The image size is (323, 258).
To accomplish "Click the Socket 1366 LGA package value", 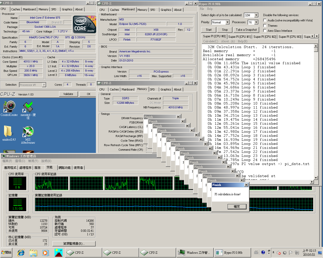I will 45,27.
